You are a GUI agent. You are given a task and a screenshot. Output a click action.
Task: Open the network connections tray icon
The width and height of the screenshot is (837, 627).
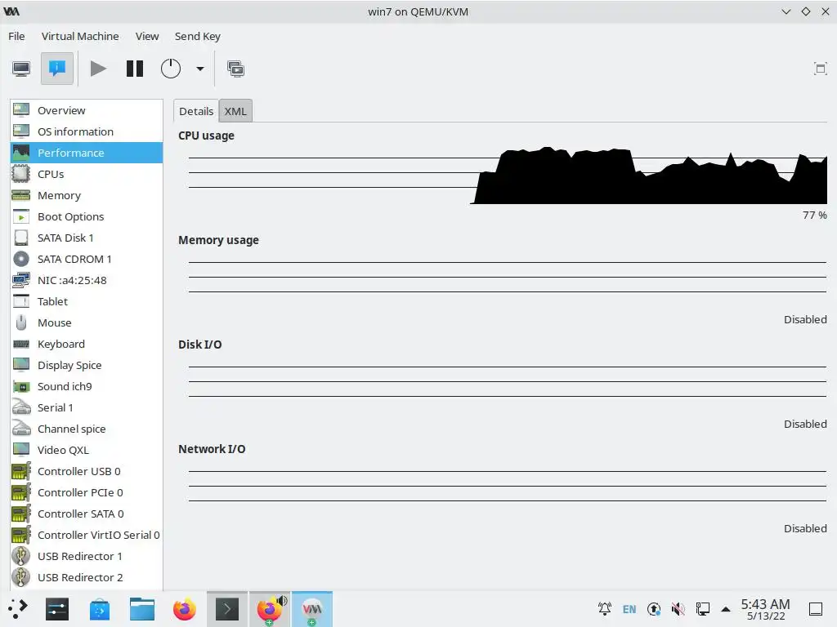[702, 609]
